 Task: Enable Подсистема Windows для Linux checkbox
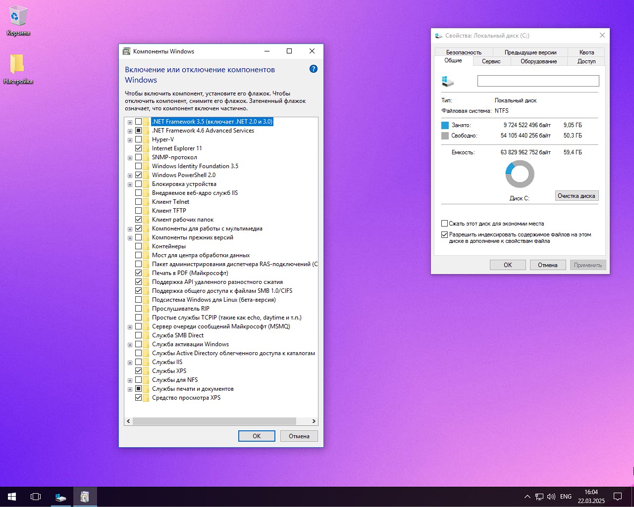click(138, 300)
